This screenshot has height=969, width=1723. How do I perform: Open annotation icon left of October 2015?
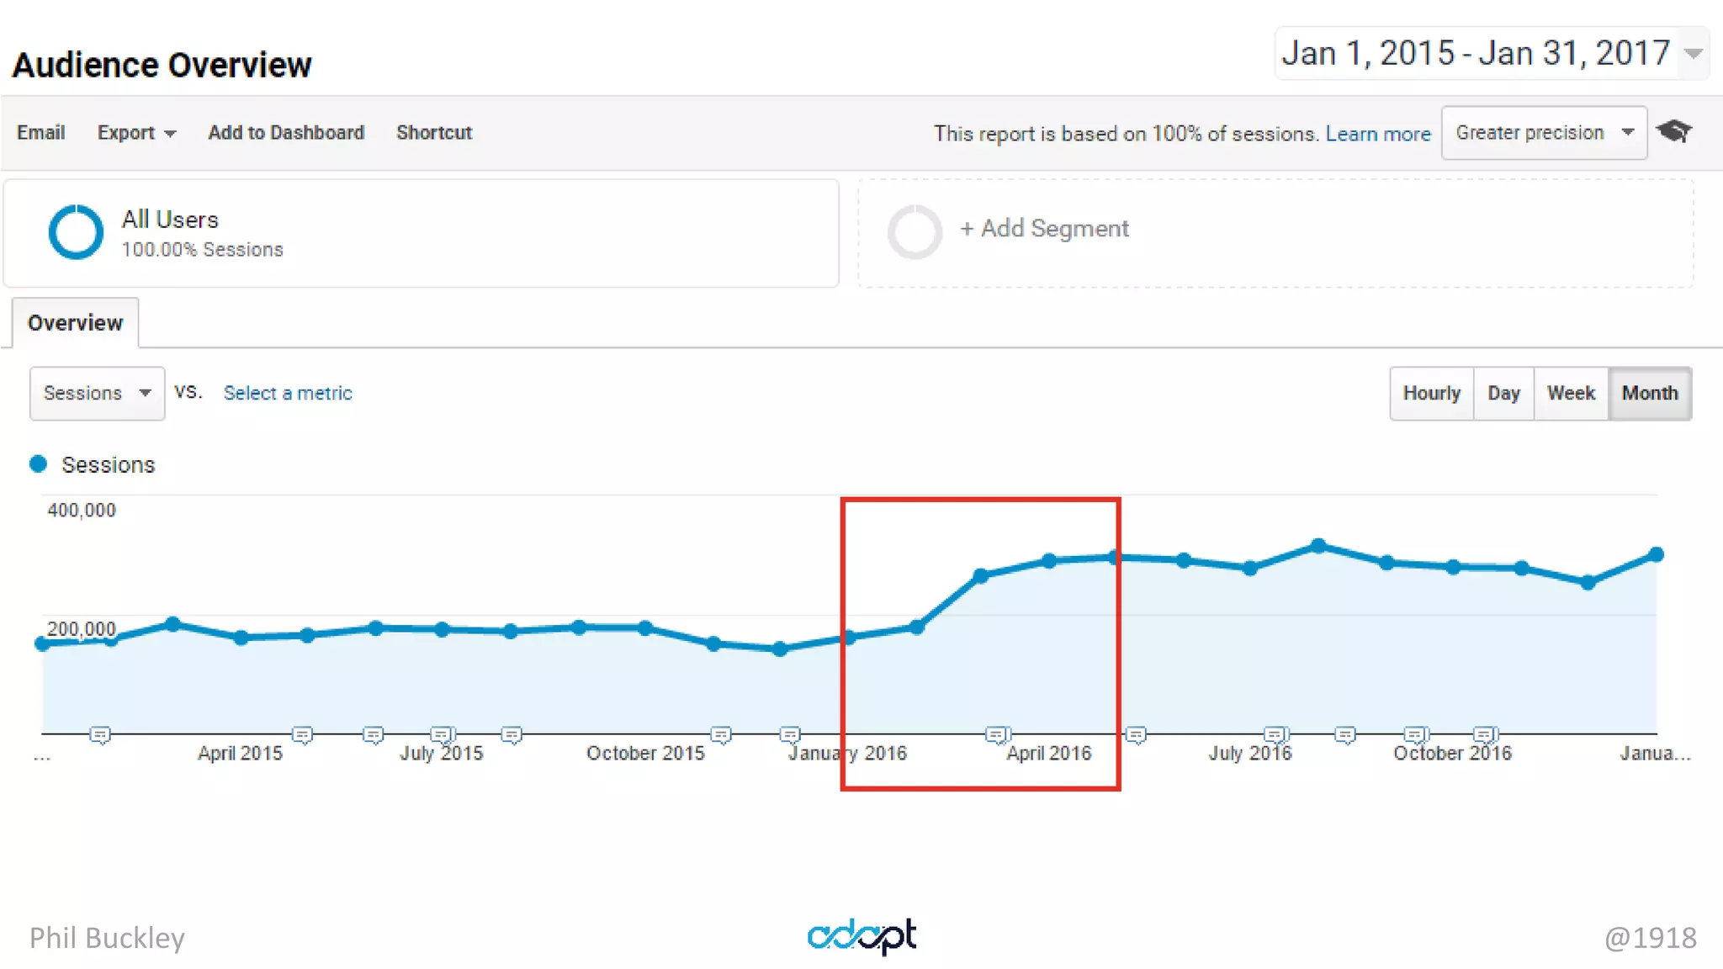(x=512, y=736)
